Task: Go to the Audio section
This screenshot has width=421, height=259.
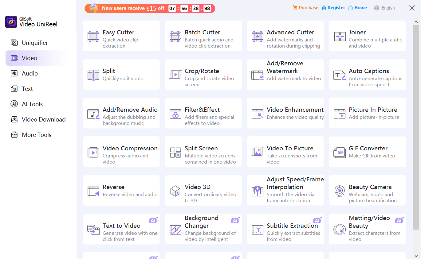Action: 36,73
